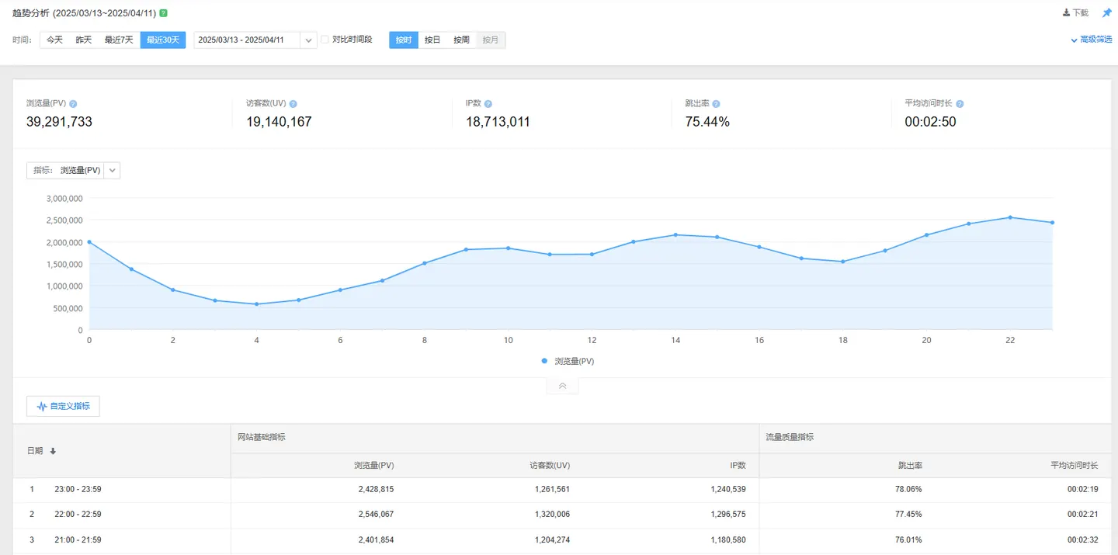Click total PV 39,291,733

pyautogui.click(x=59, y=122)
